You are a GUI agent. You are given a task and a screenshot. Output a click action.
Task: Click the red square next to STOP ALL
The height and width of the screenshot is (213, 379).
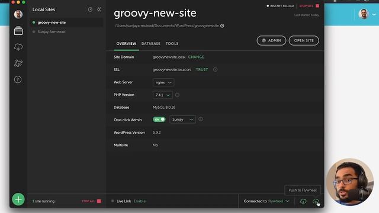click(x=99, y=201)
